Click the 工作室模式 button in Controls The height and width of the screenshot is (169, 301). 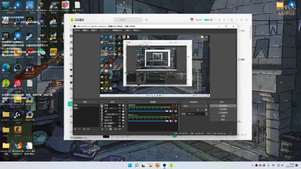tap(223, 113)
